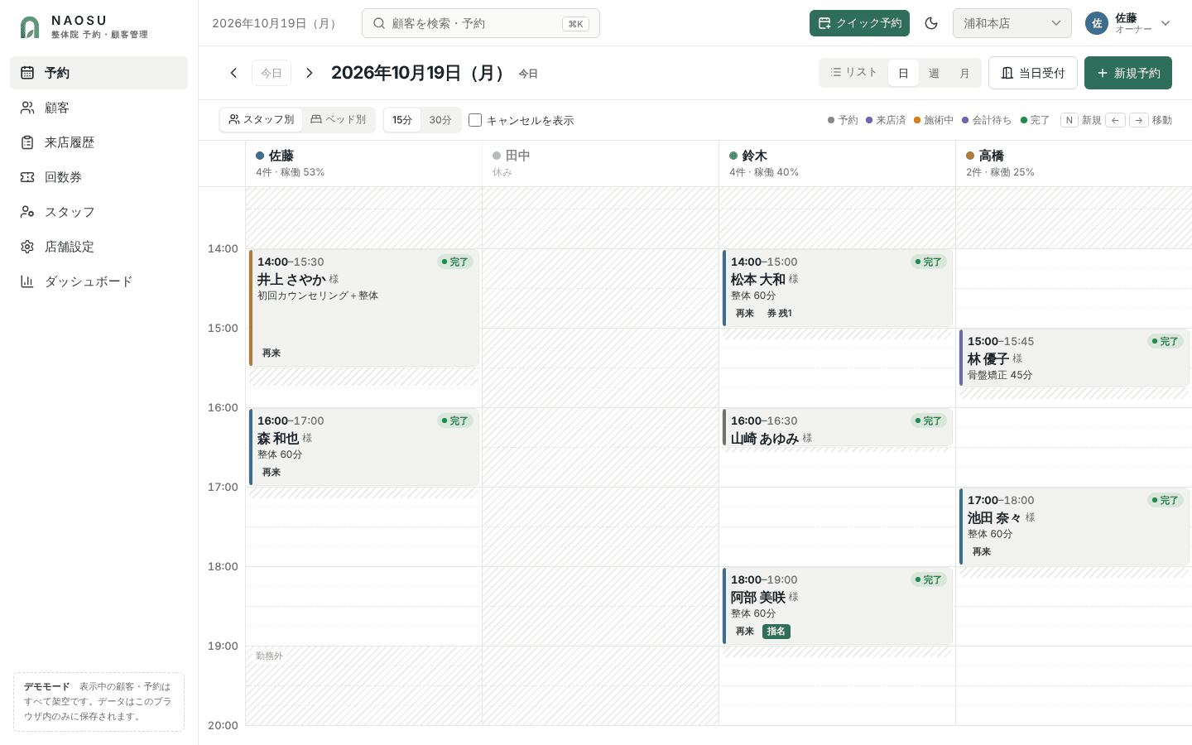
Task: Click 当日受付 button
Action: (1033, 73)
